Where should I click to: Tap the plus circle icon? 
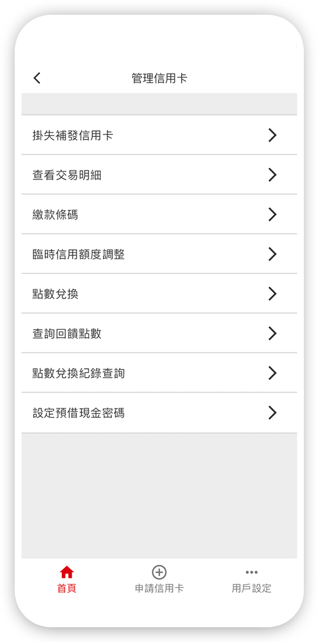pos(159,572)
